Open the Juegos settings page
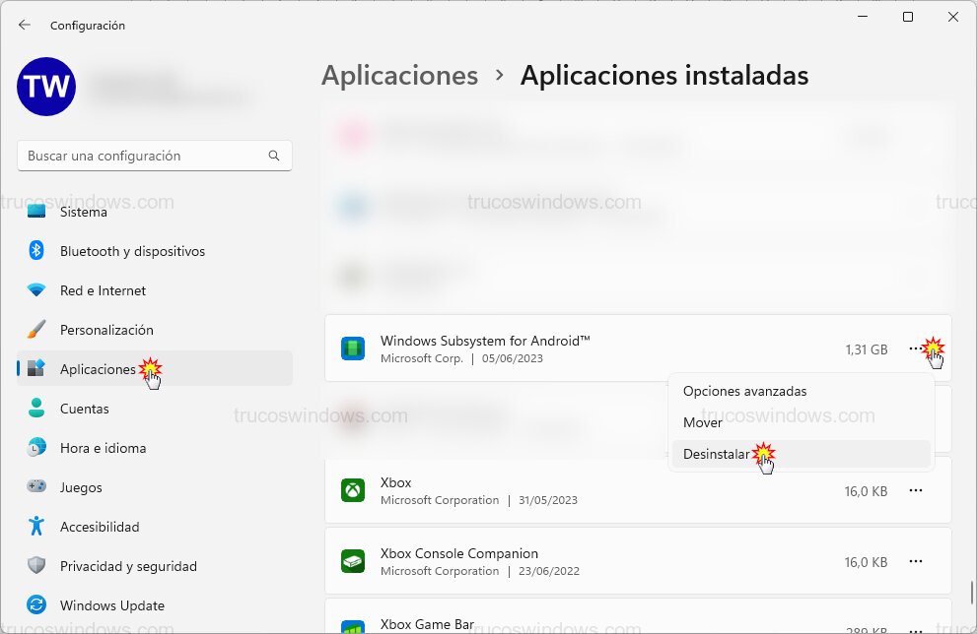This screenshot has height=634, width=977. [x=81, y=487]
